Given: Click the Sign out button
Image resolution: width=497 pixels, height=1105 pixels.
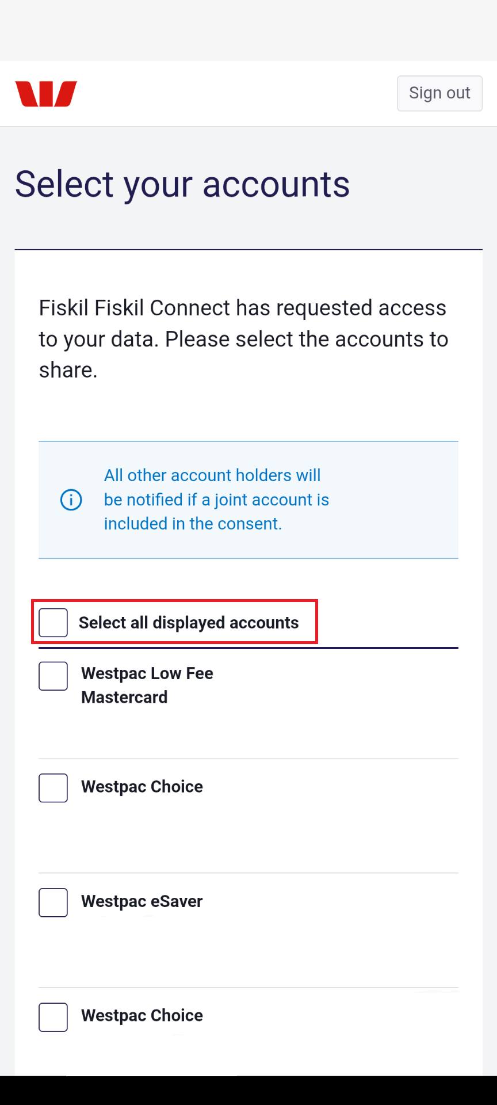Looking at the screenshot, I should point(439,93).
